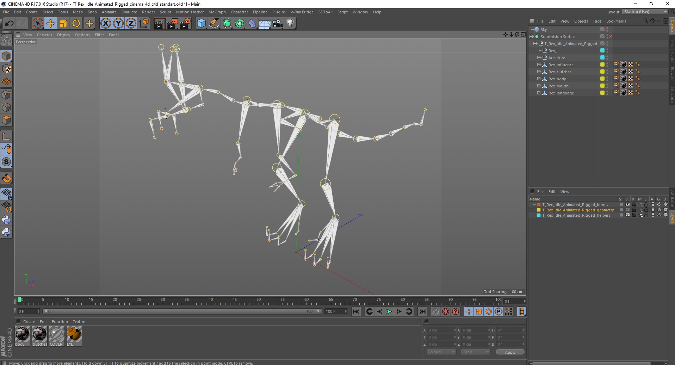Activate the Rotate tool

(76, 24)
